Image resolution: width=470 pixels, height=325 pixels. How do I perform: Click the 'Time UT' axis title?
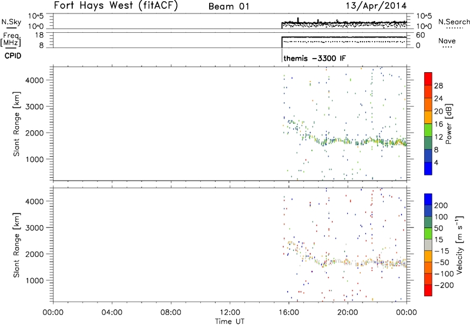(x=230, y=321)
